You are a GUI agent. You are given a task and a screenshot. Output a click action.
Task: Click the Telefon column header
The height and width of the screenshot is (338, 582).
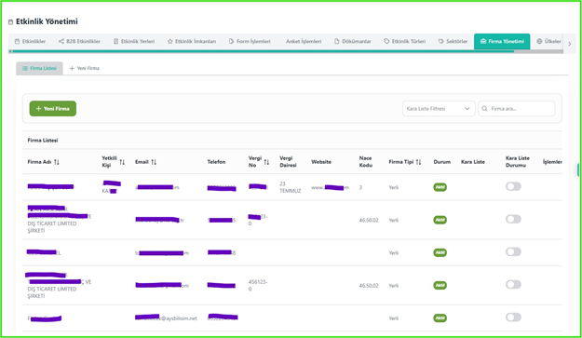(216, 162)
